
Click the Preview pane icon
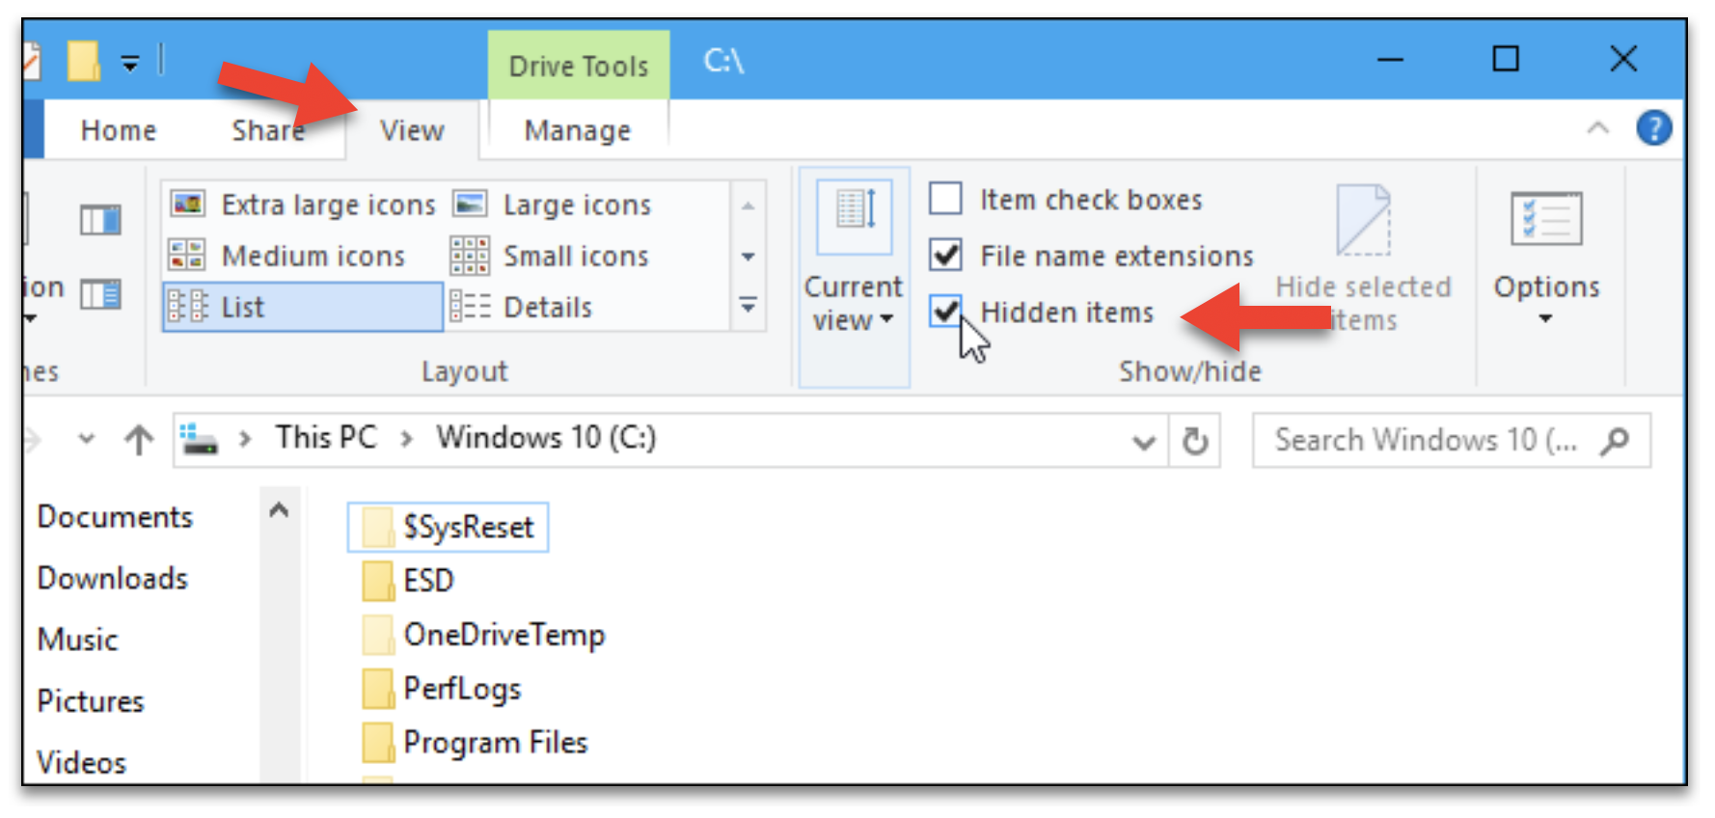click(x=100, y=220)
